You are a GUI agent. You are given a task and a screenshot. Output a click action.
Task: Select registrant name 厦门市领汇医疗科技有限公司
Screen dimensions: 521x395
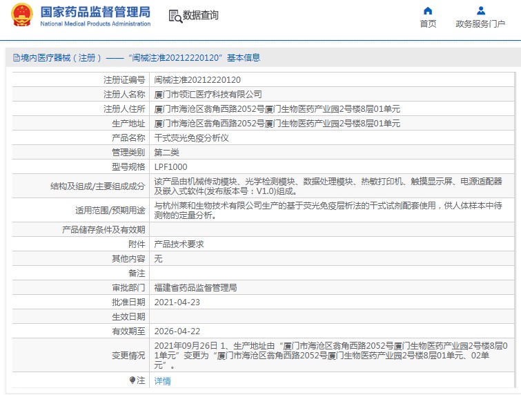tap(208, 95)
